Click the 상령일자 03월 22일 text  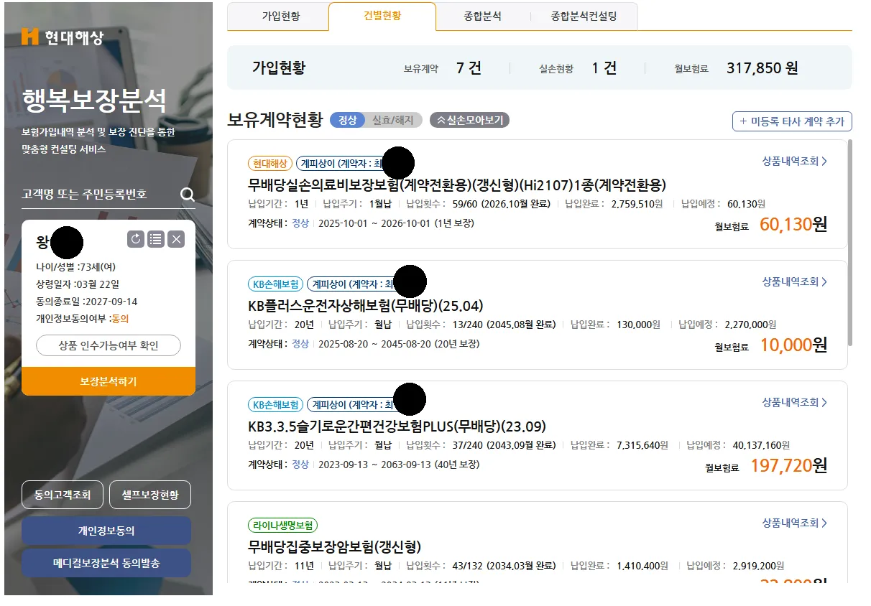(x=78, y=284)
